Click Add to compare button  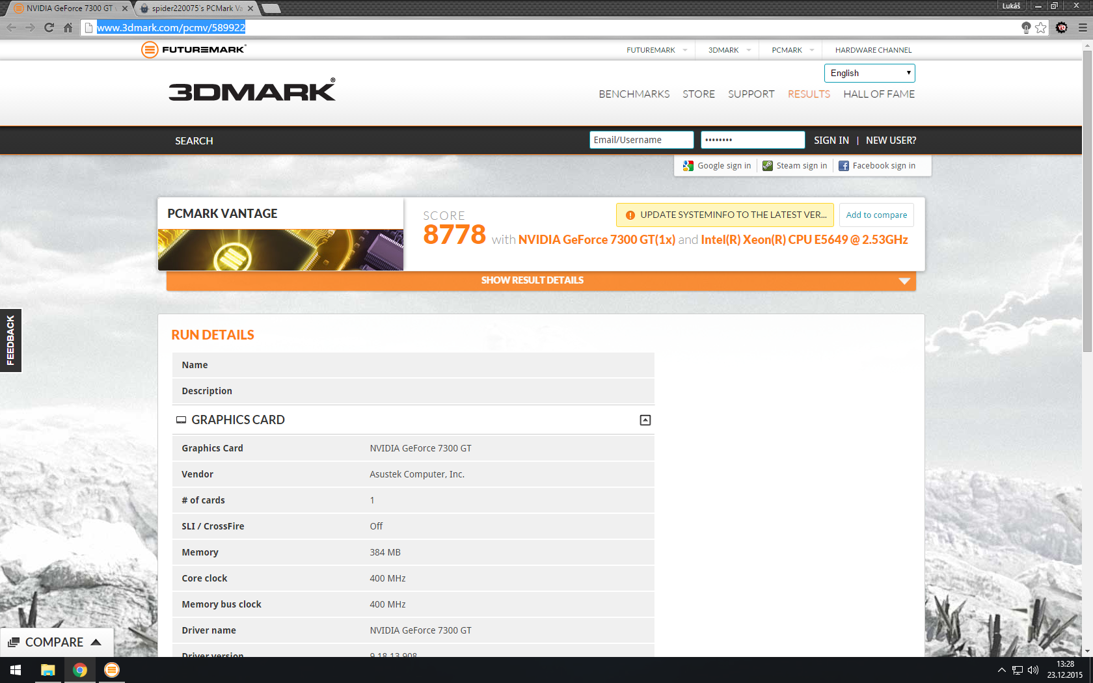[876, 215]
